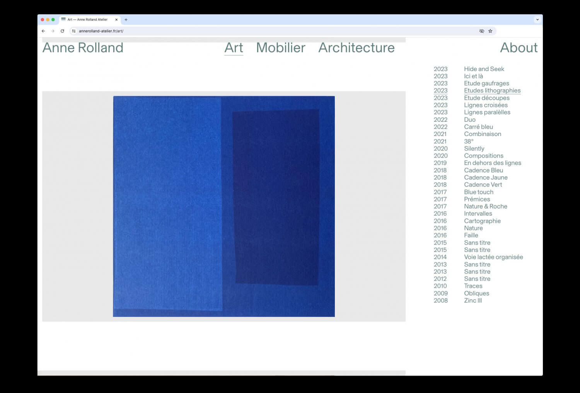The height and width of the screenshot is (393, 580).
Task: Open the Cadence Bleu work
Action: pyautogui.click(x=484, y=170)
